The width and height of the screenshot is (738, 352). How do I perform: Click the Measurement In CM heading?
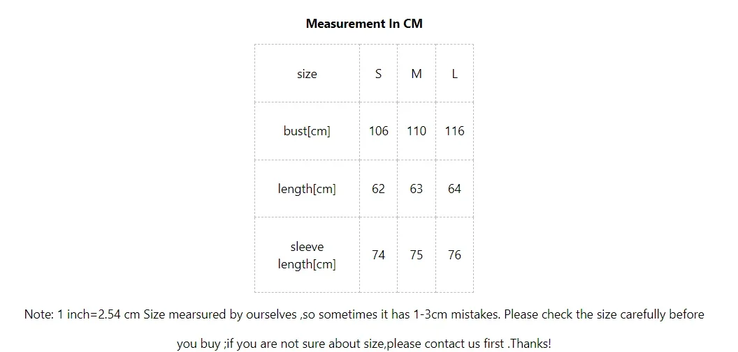pos(364,24)
